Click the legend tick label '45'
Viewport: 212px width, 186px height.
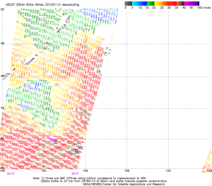click(x=191, y=8)
